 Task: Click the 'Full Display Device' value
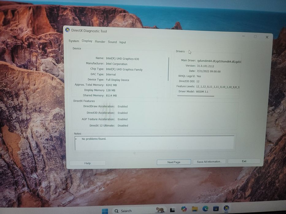[117, 80]
